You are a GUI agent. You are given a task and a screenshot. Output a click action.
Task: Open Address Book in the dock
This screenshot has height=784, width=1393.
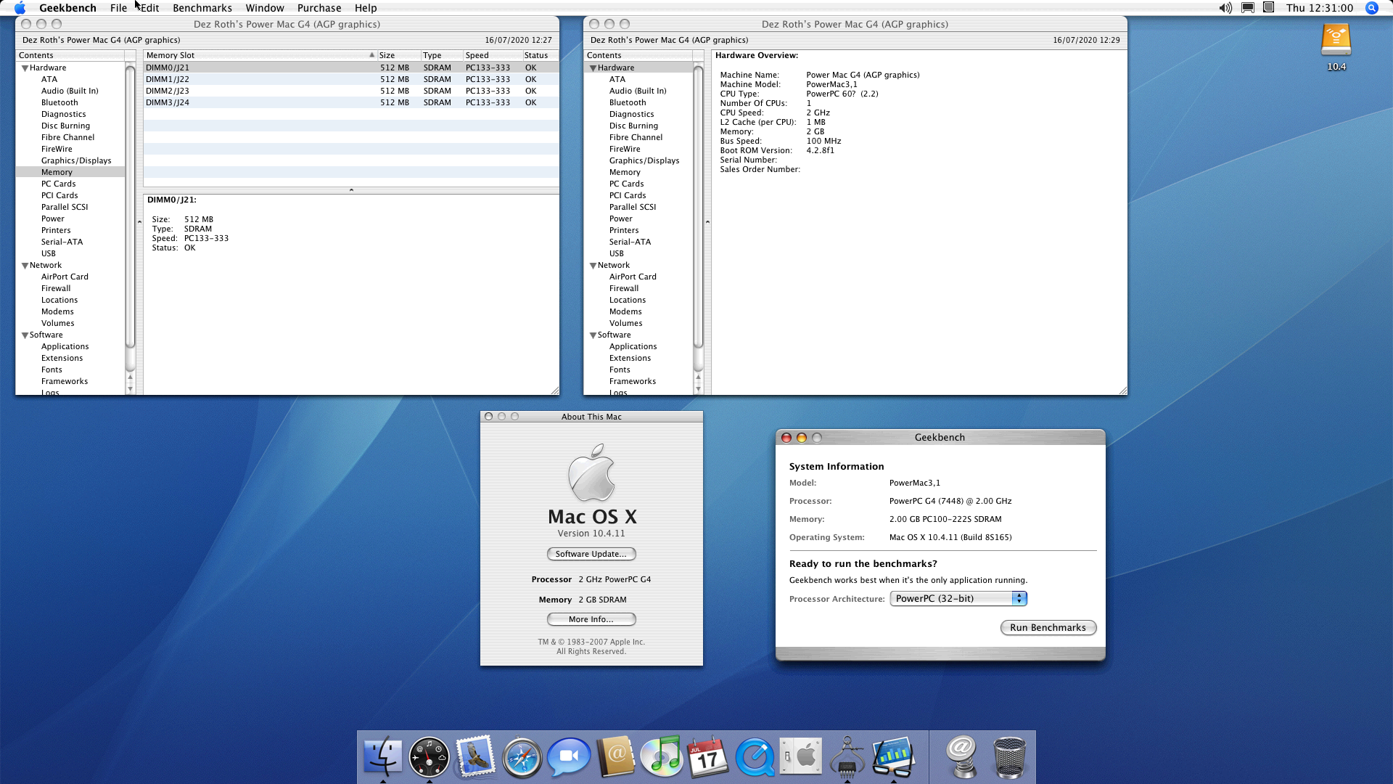[x=615, y=756]
